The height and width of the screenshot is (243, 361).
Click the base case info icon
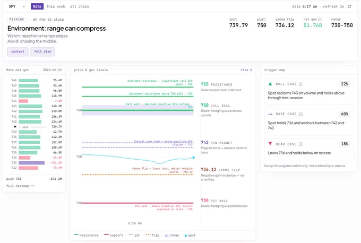[300, 114]
